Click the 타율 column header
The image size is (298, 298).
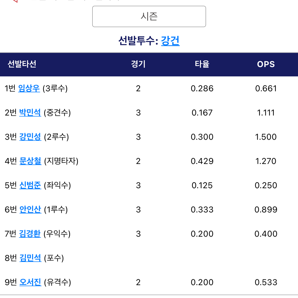(202, 64)
